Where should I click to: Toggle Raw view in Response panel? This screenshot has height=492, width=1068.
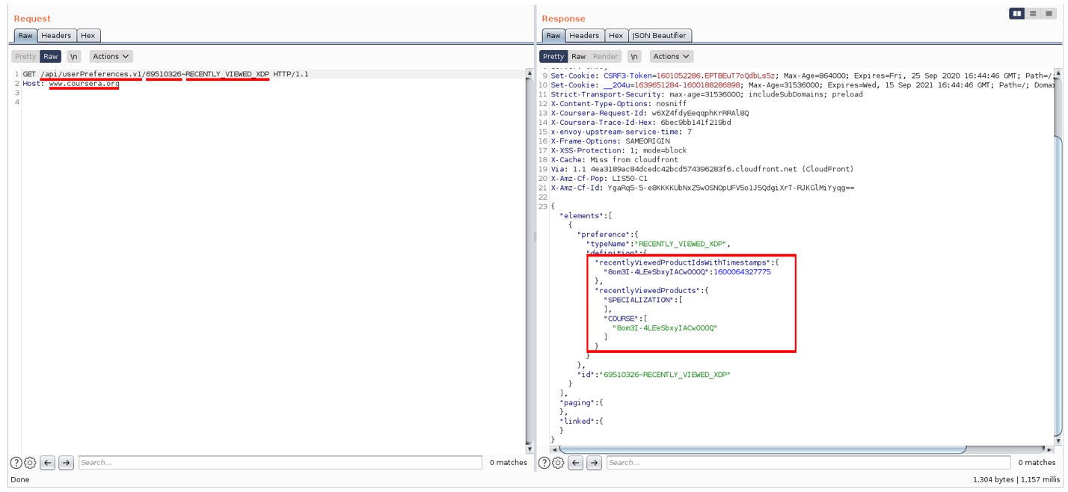click(x=578, y=56)
